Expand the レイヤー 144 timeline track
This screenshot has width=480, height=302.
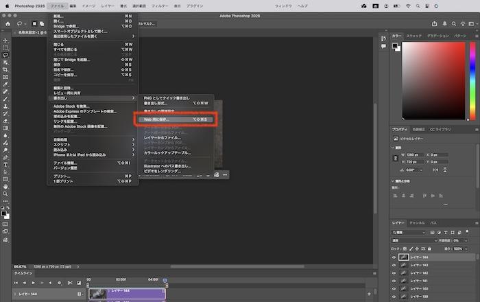tap(15, 294)
